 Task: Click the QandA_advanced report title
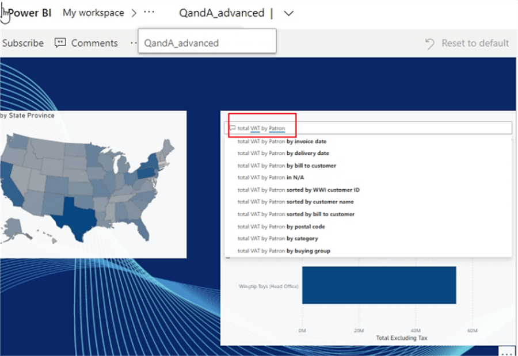[222, 13]
